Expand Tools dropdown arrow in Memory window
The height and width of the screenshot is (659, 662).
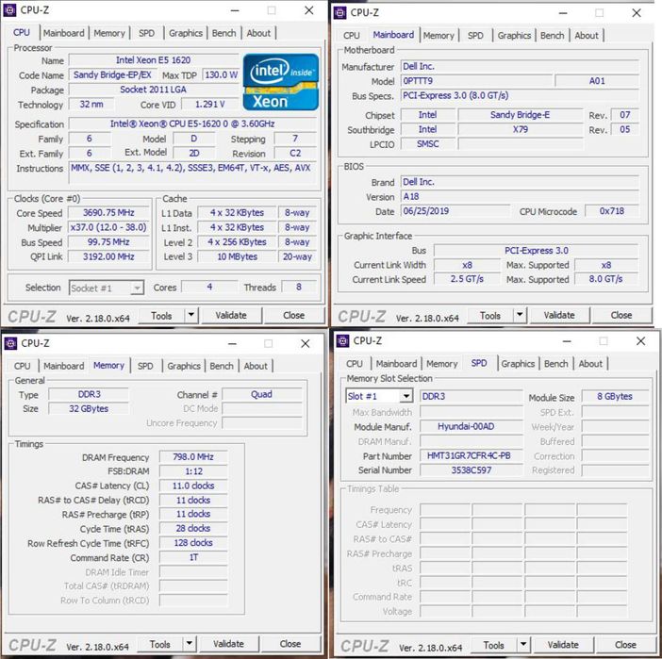click(189, 643)
